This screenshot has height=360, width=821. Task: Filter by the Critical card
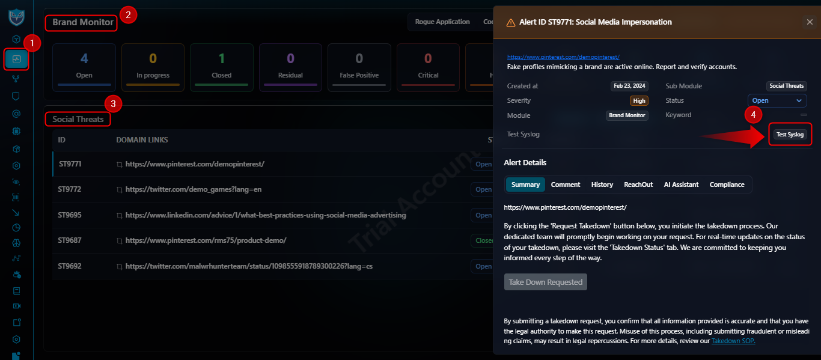pyautogui.click(x=428, y=67)
